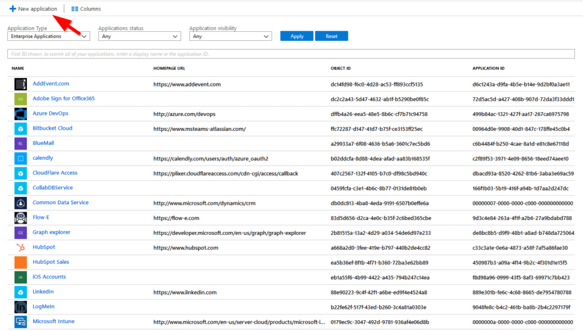Click homepage URL https://www.linkedin.com
This screenshot has width=583, height=331.
[185, 292]
